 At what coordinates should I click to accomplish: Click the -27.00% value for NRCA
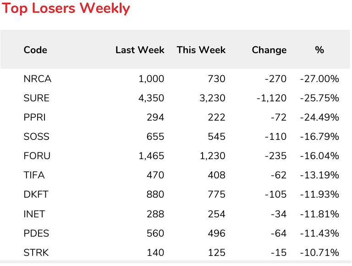[x=319, y=79]
